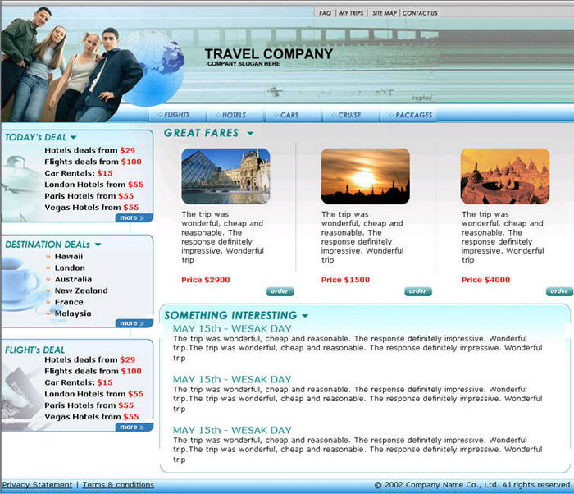Click the Louvre pyramid thumbnail image

click(225, 176)
